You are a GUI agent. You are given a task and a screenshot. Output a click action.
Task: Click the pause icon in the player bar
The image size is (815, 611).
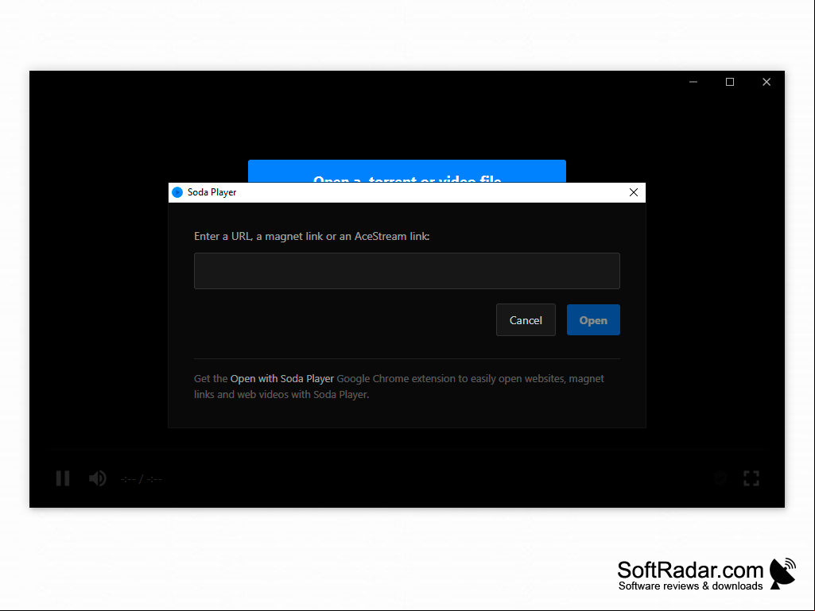63,478
